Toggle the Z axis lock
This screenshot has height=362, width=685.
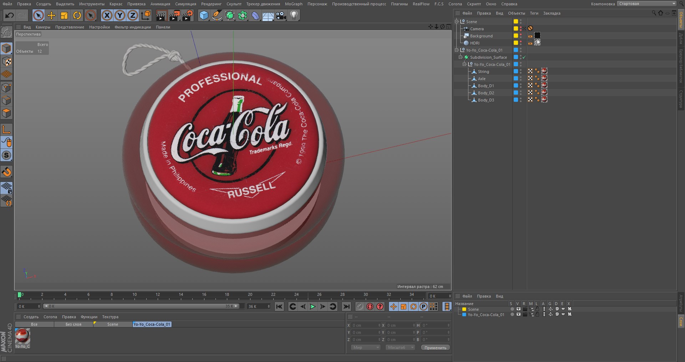coord(133,15)
